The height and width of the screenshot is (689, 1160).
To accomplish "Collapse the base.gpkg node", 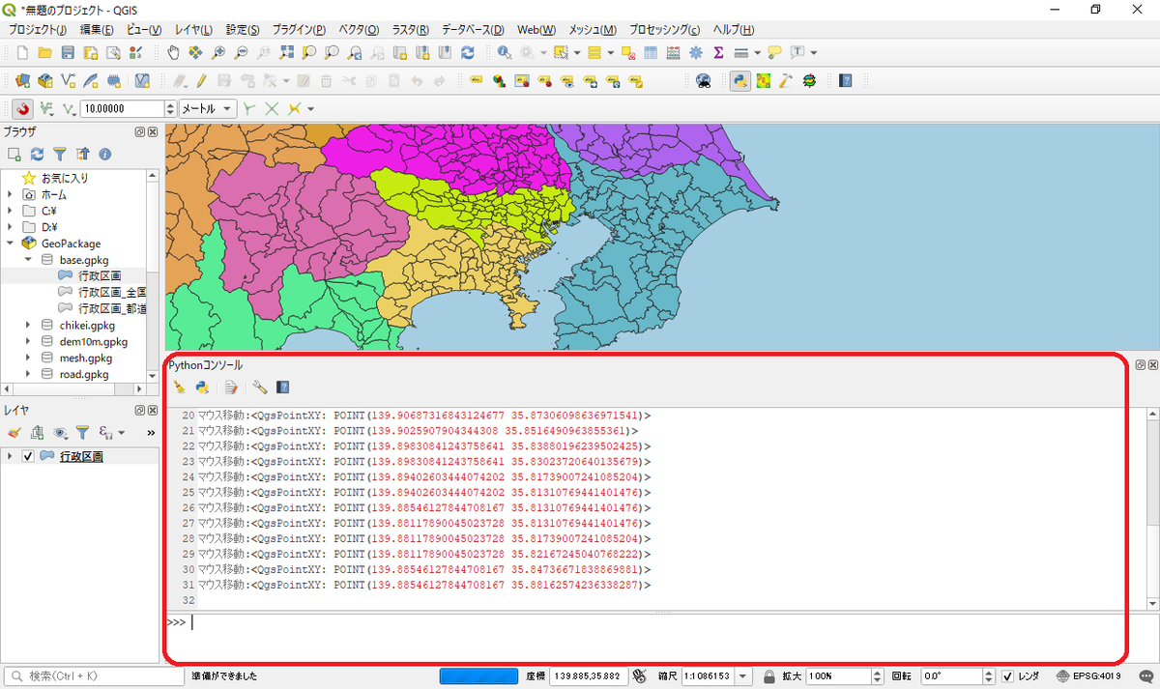I will (x=28, y=260).
